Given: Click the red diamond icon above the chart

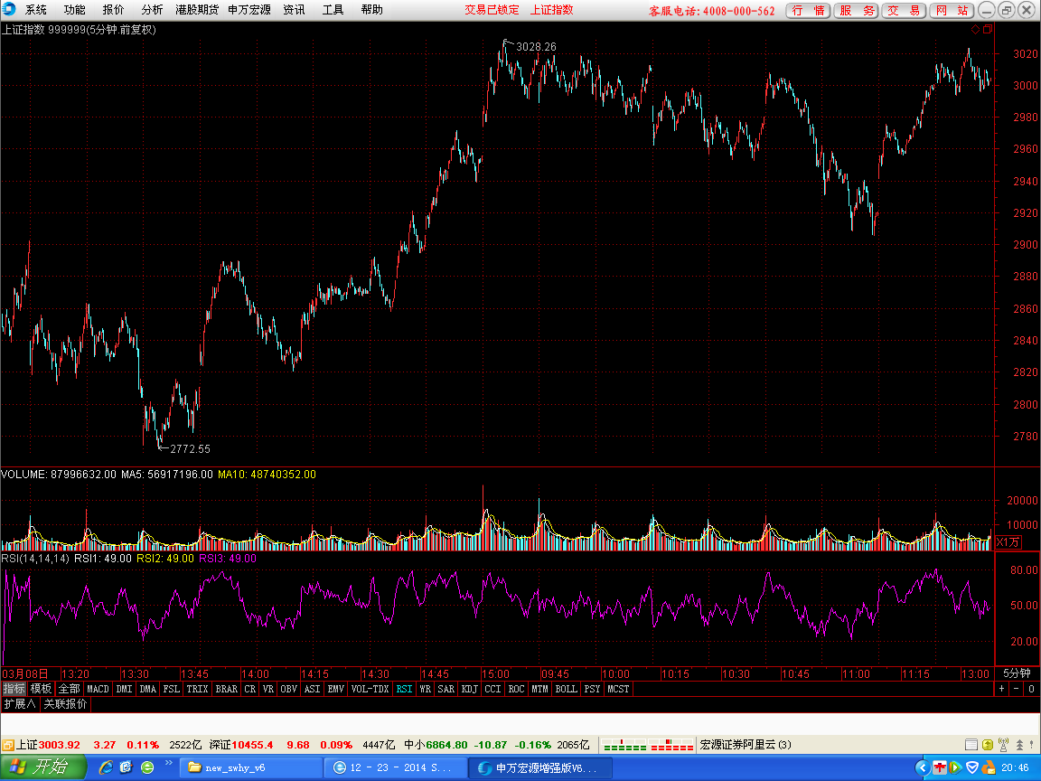Looking at the screenshot, I should (975, 29).
